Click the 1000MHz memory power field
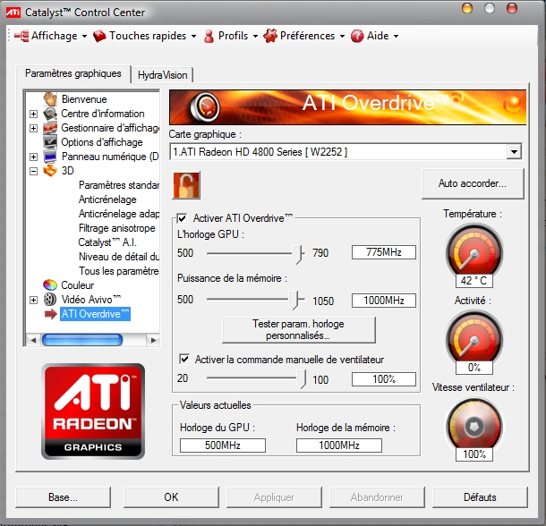The image size is (546, 526). pos(384,301)
